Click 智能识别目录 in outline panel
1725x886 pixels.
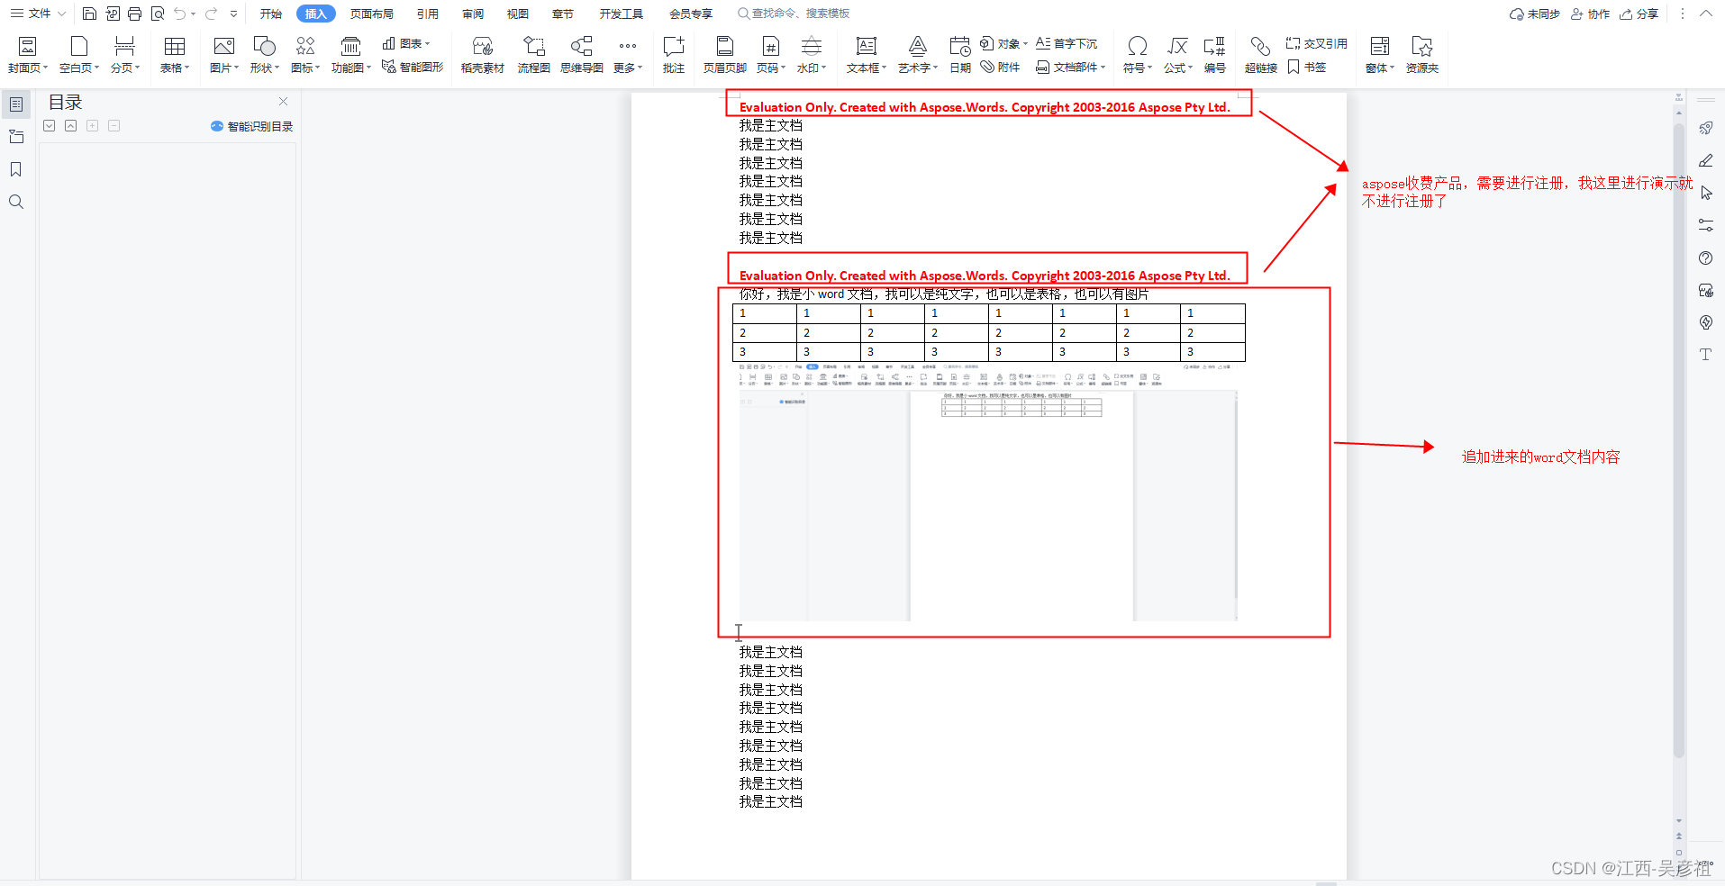click(x=252, y=126)
